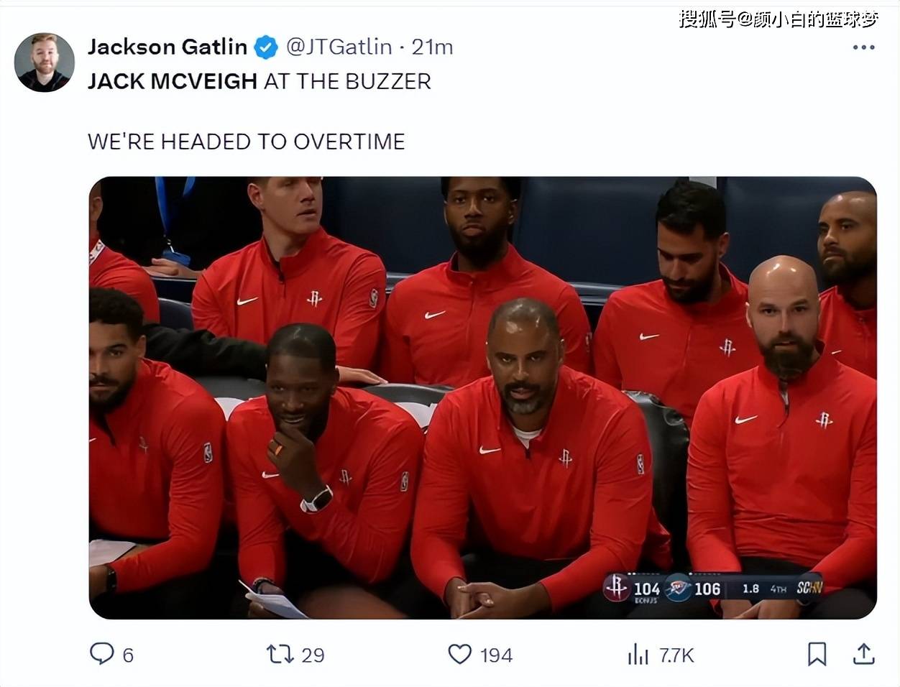Open Jackson Gatlin's profile avatar
Screen dimensions: 900x687
(45, 62)
